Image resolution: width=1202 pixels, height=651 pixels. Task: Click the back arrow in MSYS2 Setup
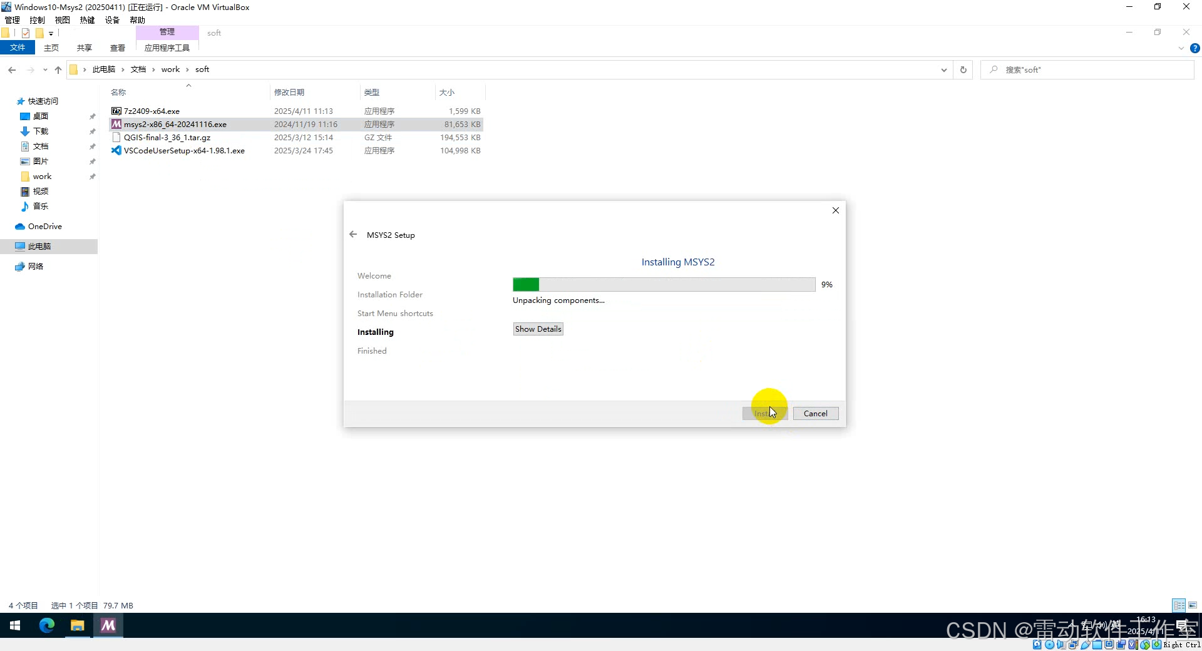coord(353,235)
